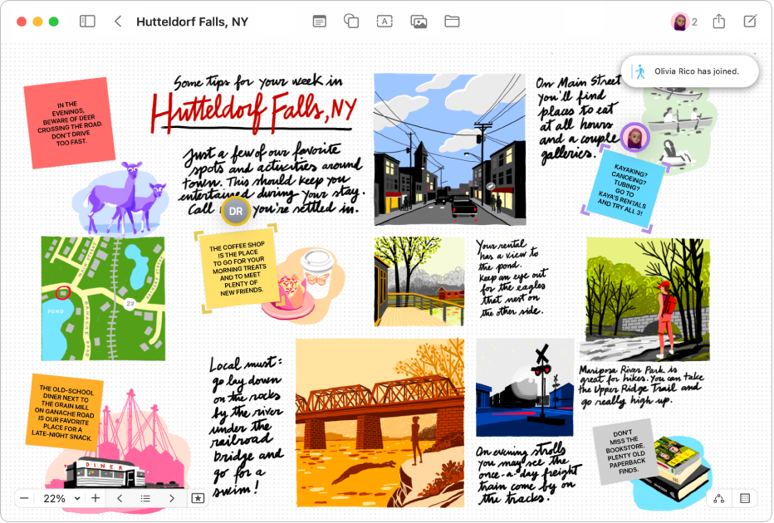Zoom in with plus button
The width and height of the screenshot is (774, 523).
tap(96, 498)
